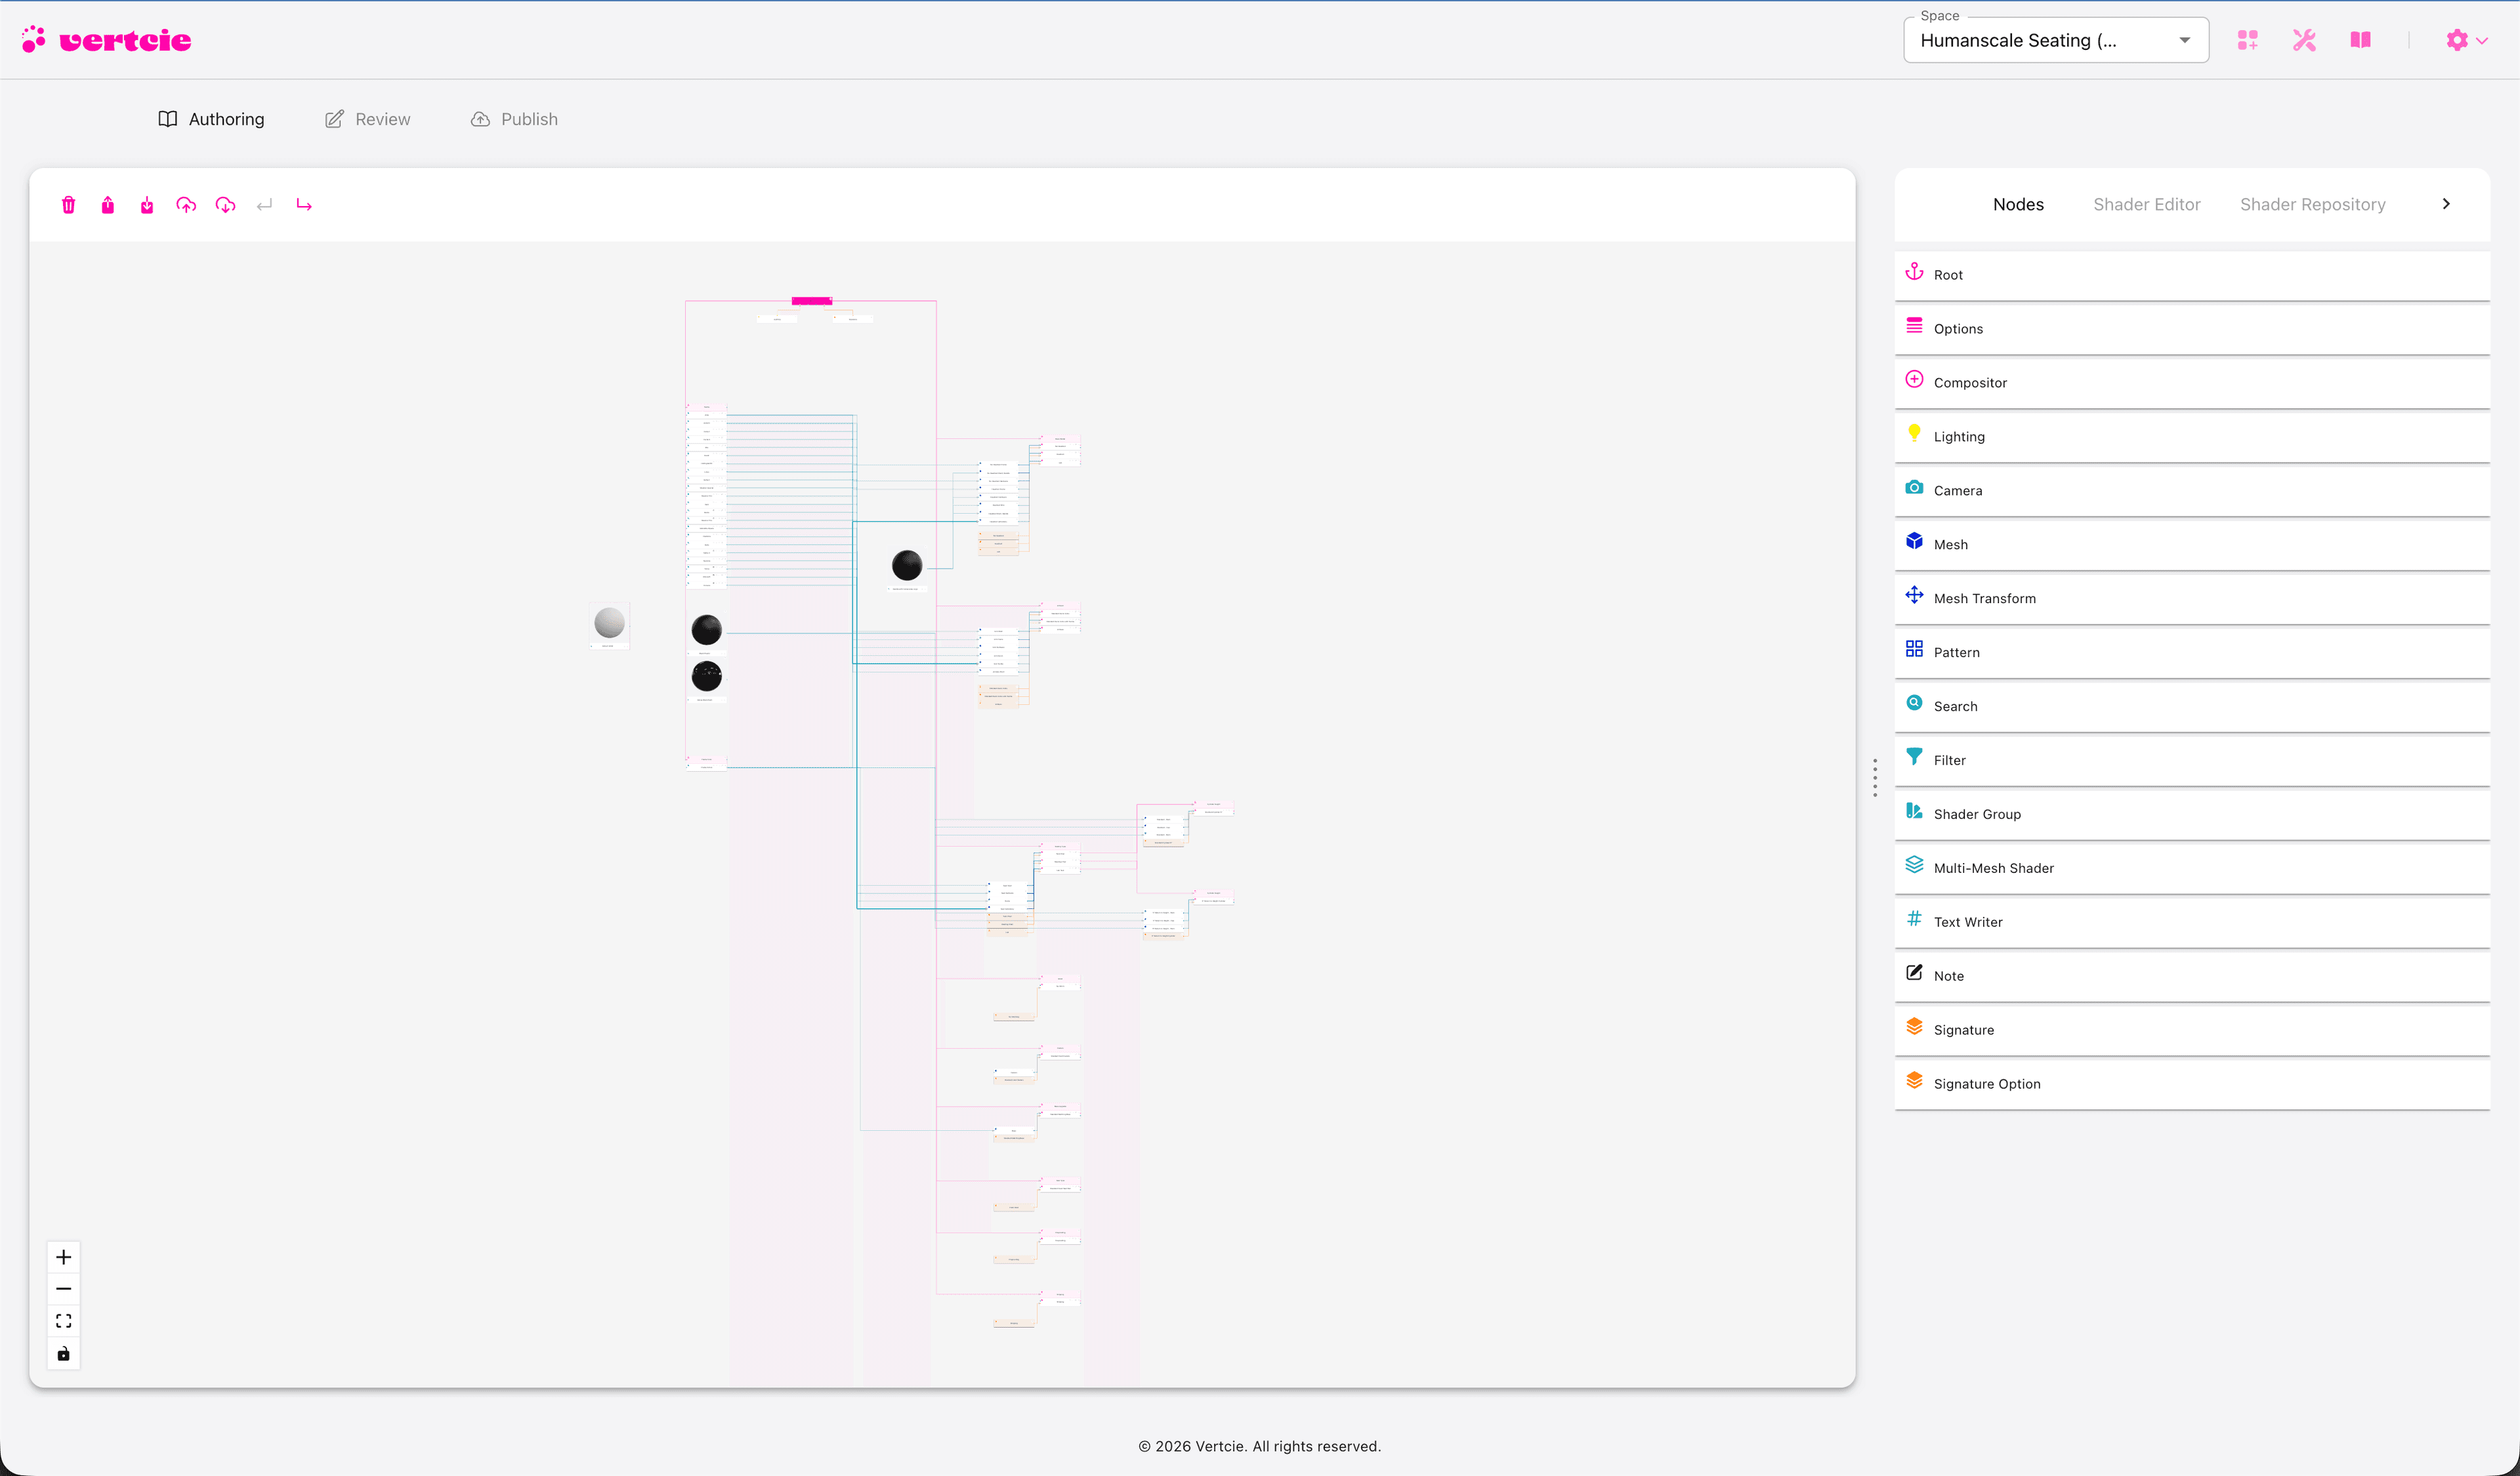Click the delete trash icon in canvas toolbar
Image resolution: width=2520 pixels, height=1476 pixels.
[68, 205]
